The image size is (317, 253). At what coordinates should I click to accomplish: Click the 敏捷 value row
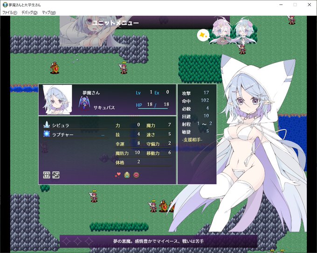click(195, 132)
